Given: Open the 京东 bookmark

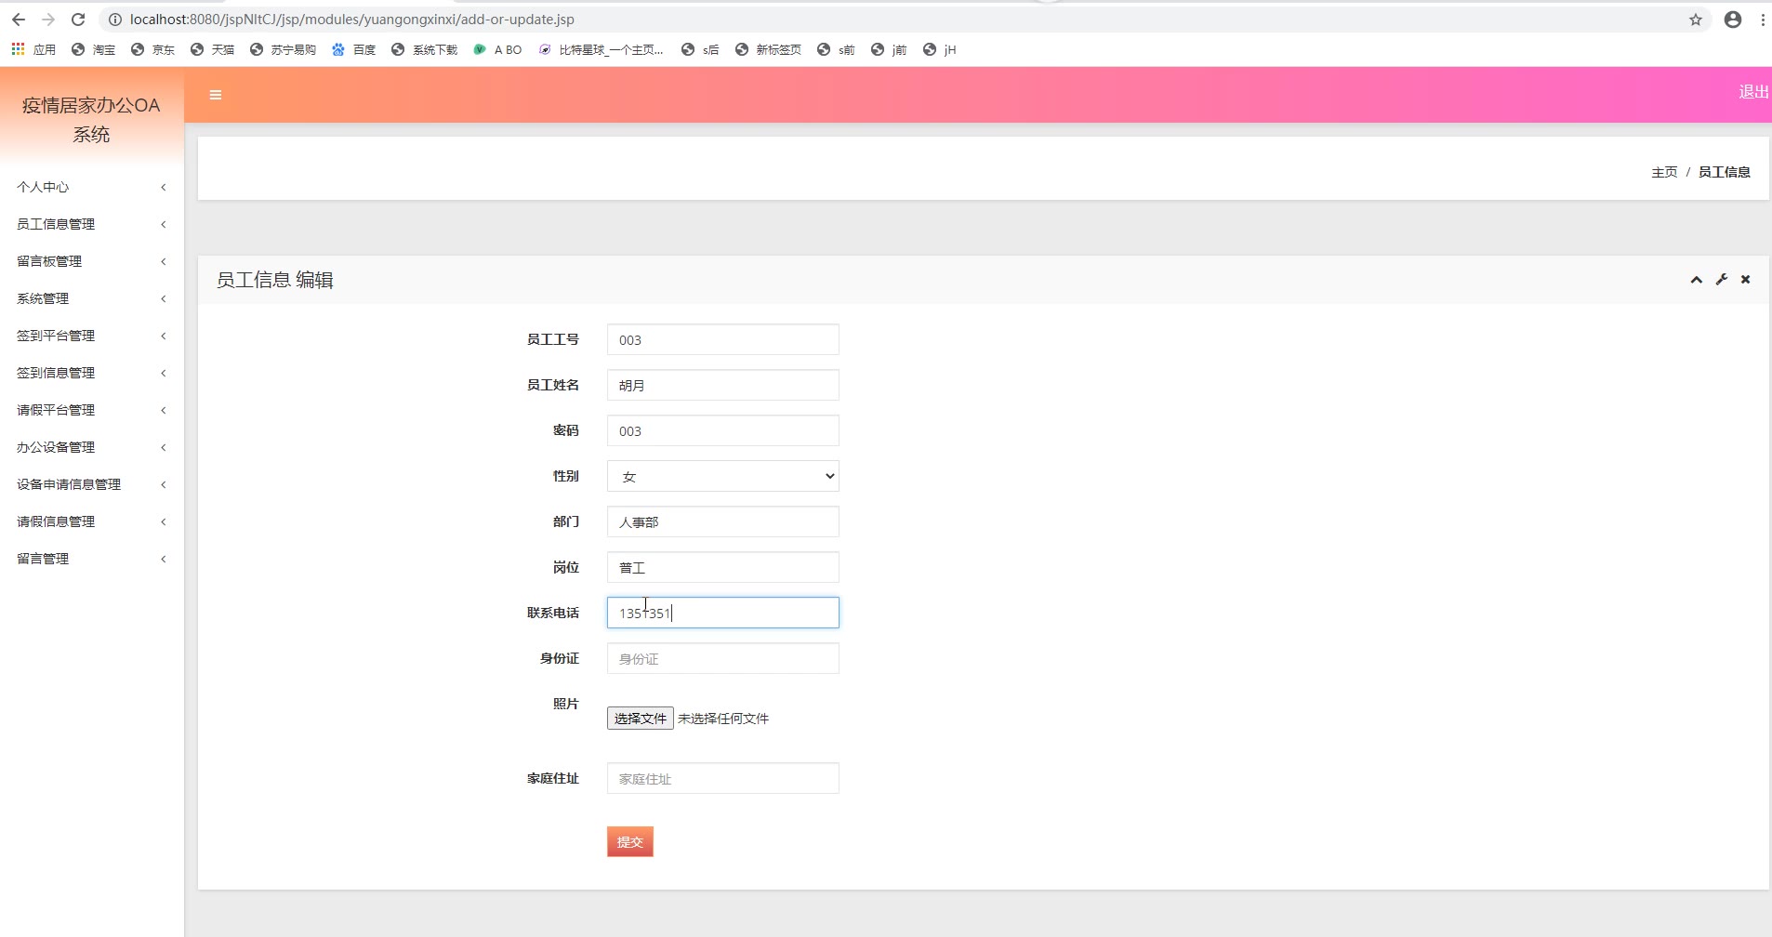Looking at the screenshot, I should (153, 49).
